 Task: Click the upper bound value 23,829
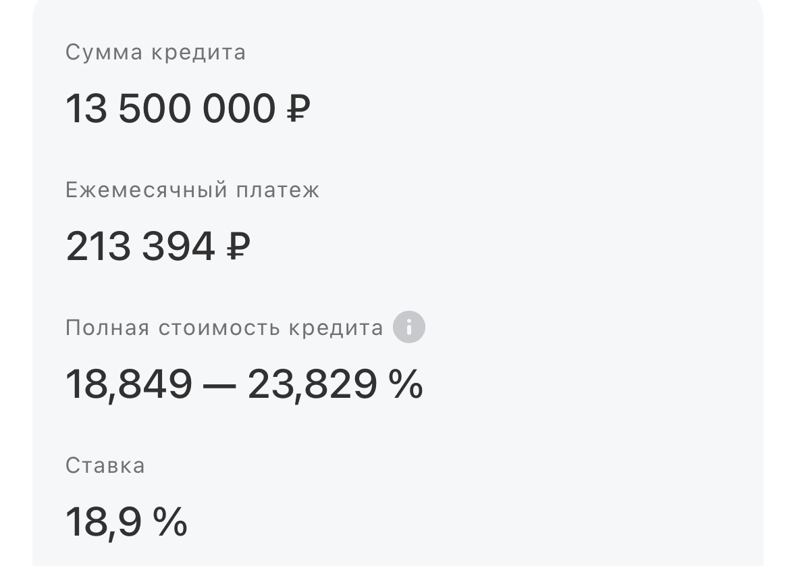point(312,384)
